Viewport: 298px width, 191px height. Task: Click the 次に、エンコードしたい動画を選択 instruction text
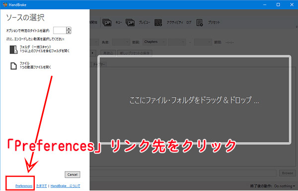click(35, 39)
